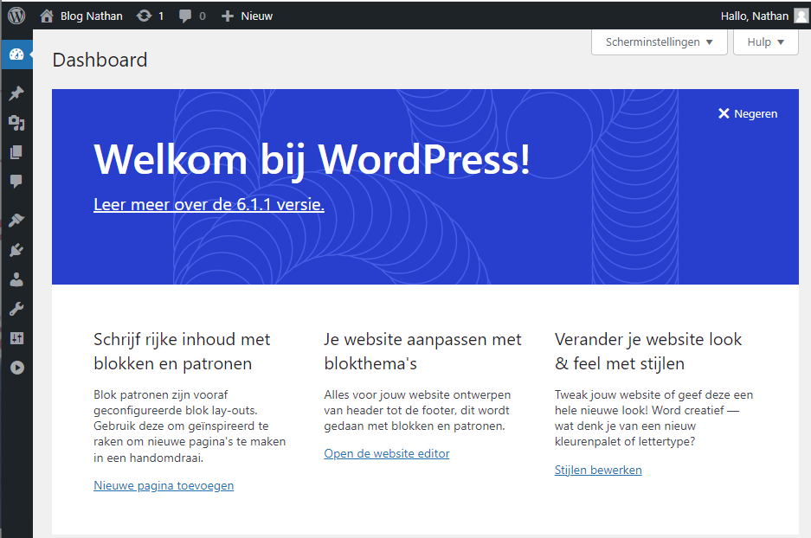
Task: Select the Dashboard gauge icon in sidebar
Action: point(16,54)
